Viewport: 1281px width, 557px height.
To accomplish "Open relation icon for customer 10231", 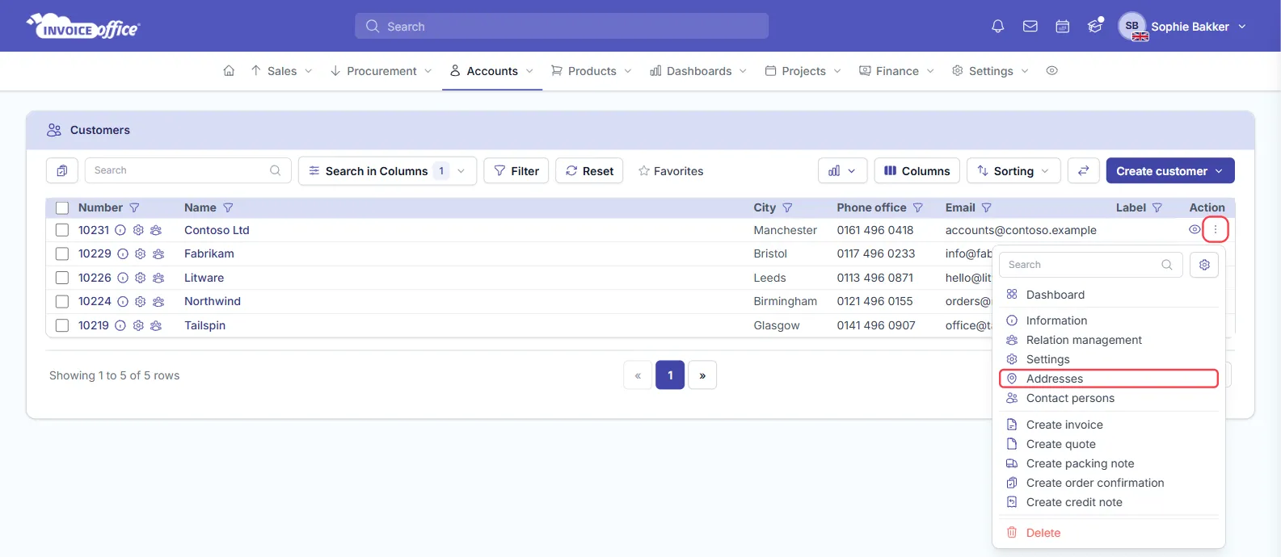I will [x=156, y=230].
